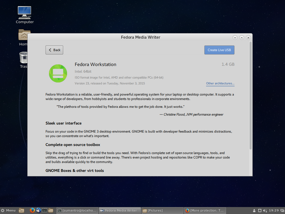Click the ISO format image description line
The height and width of the screenshot is (214, 285).
(119, 77)
